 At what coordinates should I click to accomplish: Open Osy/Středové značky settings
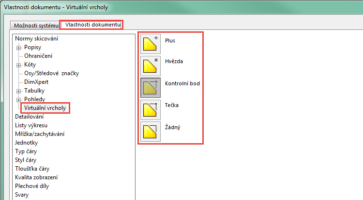[51, 73]
